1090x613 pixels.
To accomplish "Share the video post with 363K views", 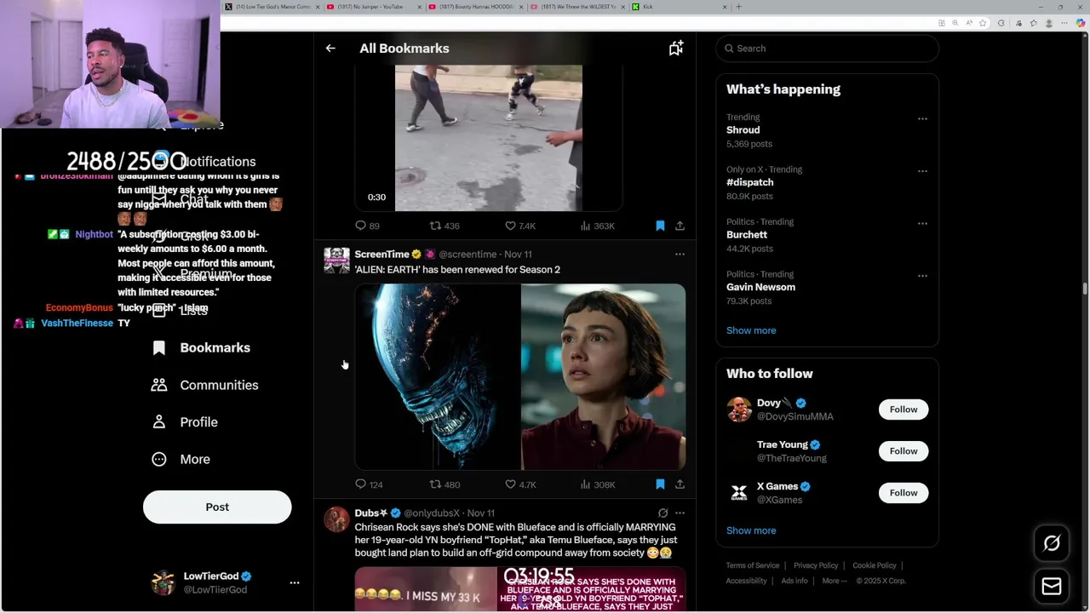I will click(x=680, y=226).
